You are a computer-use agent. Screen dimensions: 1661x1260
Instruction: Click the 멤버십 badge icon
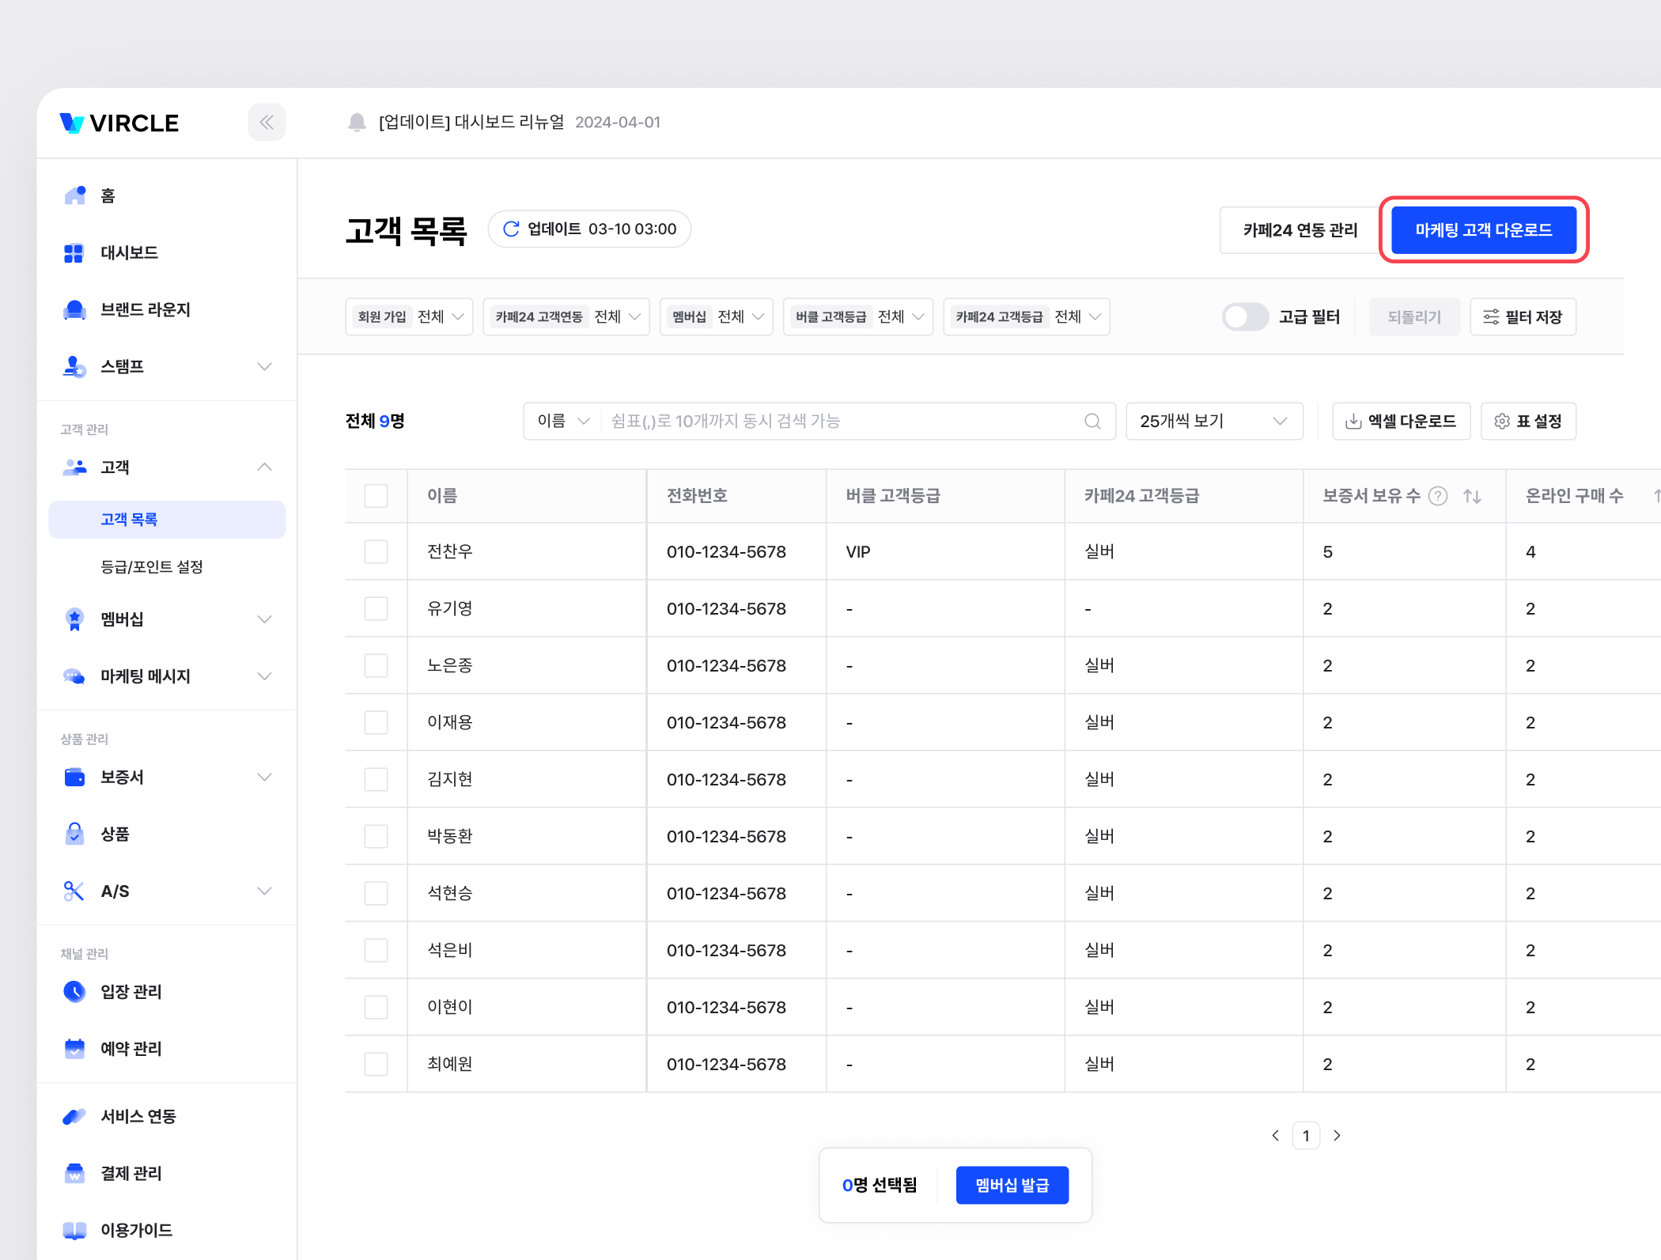74,619
